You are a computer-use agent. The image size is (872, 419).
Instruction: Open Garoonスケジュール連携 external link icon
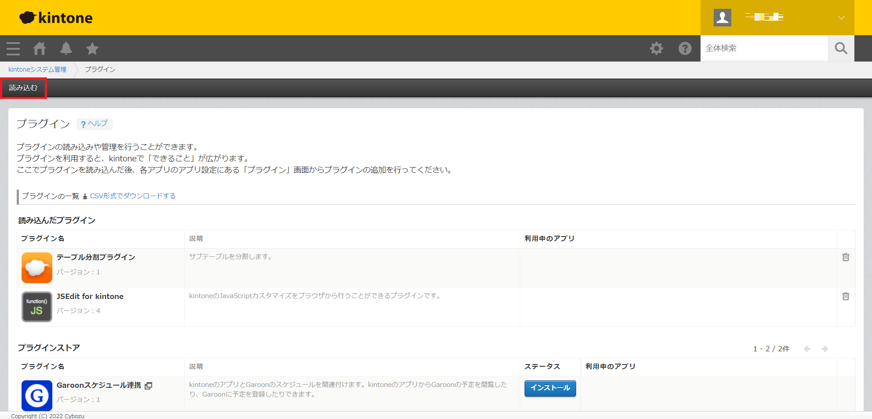click(149, 386)
